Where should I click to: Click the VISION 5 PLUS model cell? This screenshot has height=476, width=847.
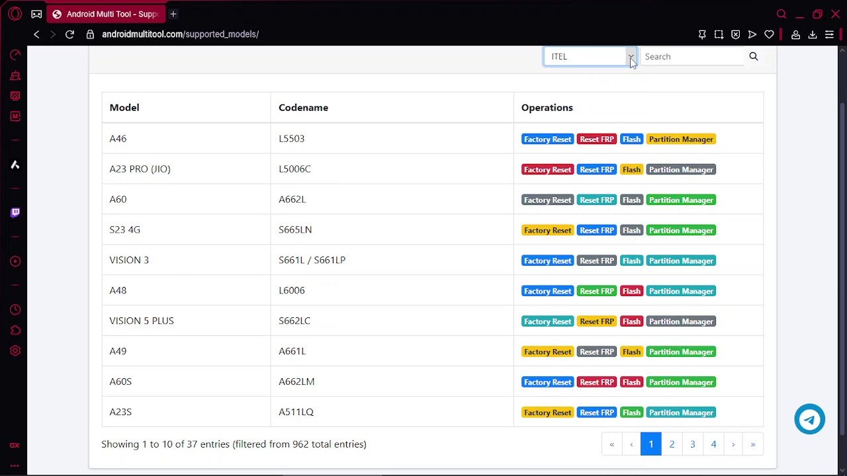click(x=186, y=321)
